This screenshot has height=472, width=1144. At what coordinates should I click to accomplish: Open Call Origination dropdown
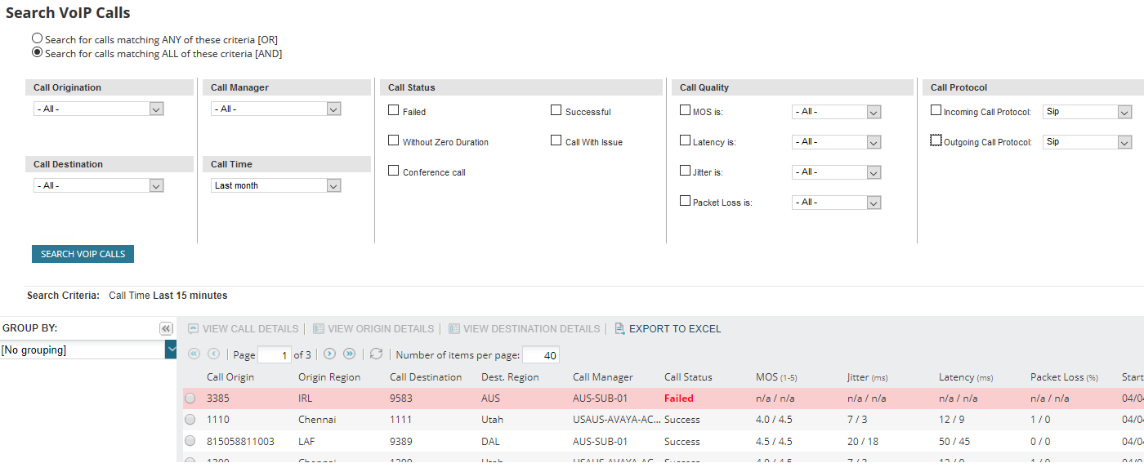tap(99, 109)
